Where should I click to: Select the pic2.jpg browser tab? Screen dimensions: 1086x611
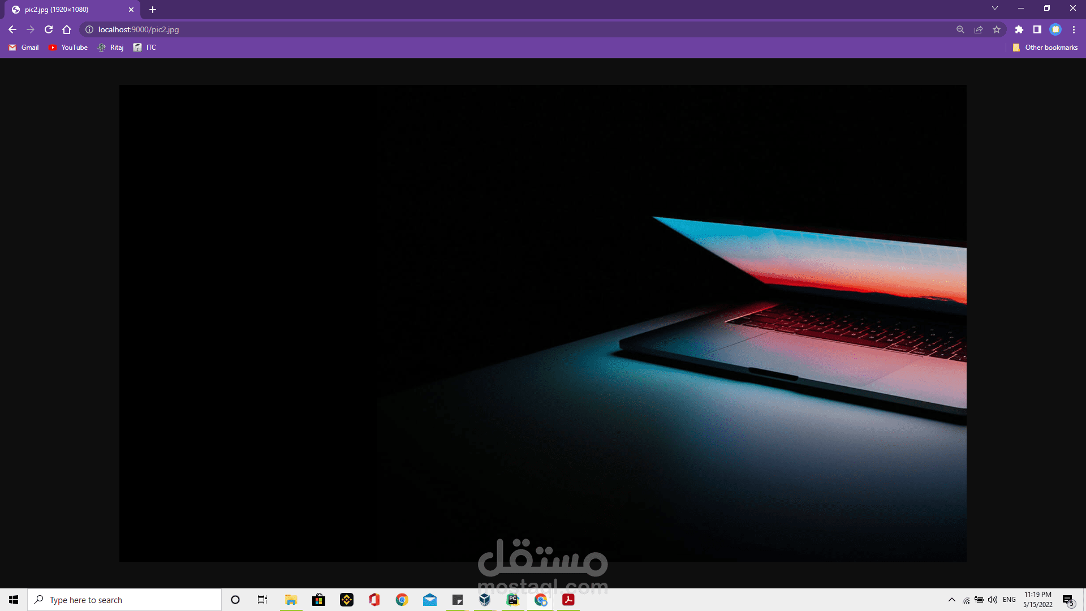point(68,10)
